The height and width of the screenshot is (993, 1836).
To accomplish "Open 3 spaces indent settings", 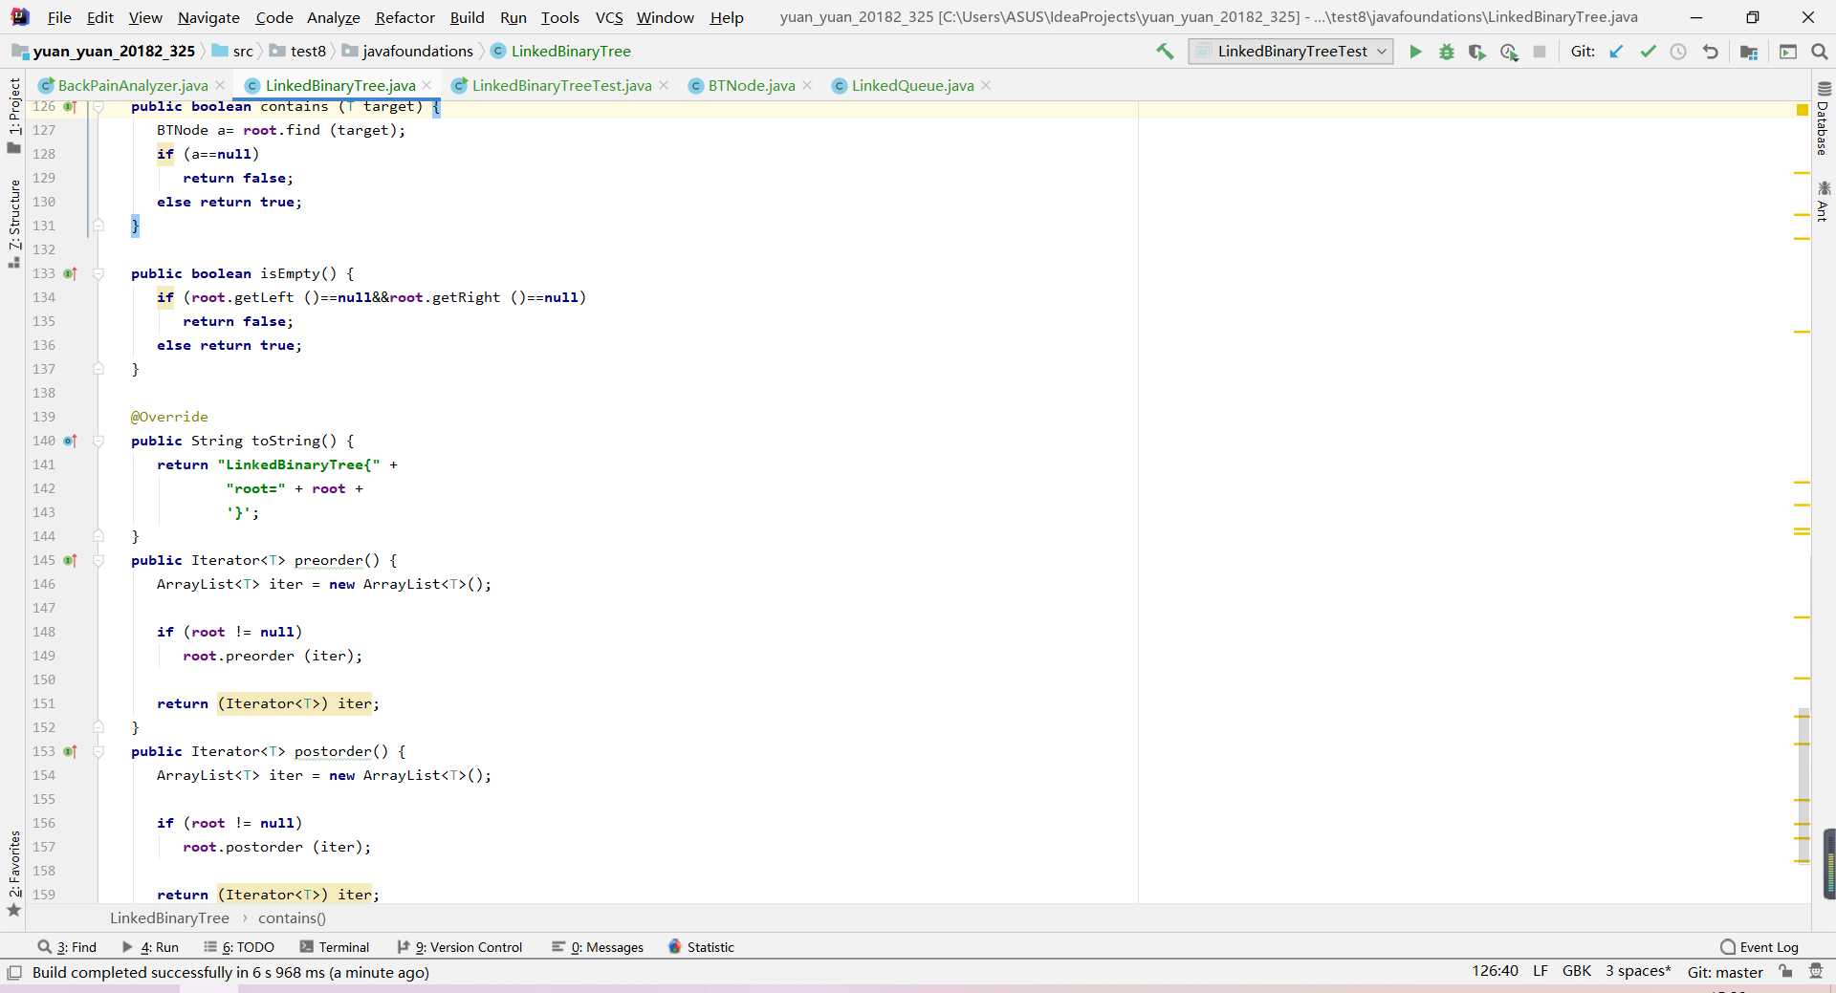I will pos(1638,971).
